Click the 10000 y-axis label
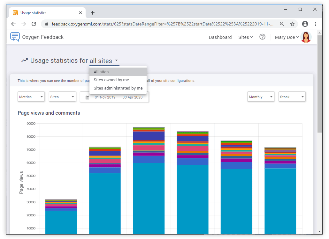The width and height of the screenshot is (329, 239). (x=31, y=228)
